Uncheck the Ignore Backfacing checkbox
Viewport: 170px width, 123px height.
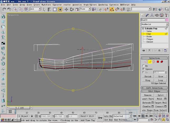(x=143, y=69)
